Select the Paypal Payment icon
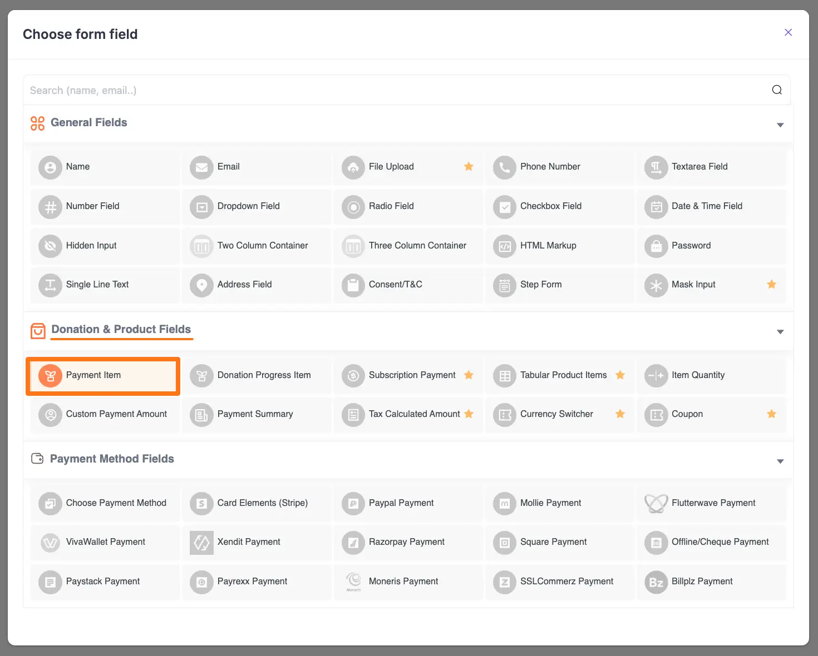This screenshot has width=818, height=656. 353,503
